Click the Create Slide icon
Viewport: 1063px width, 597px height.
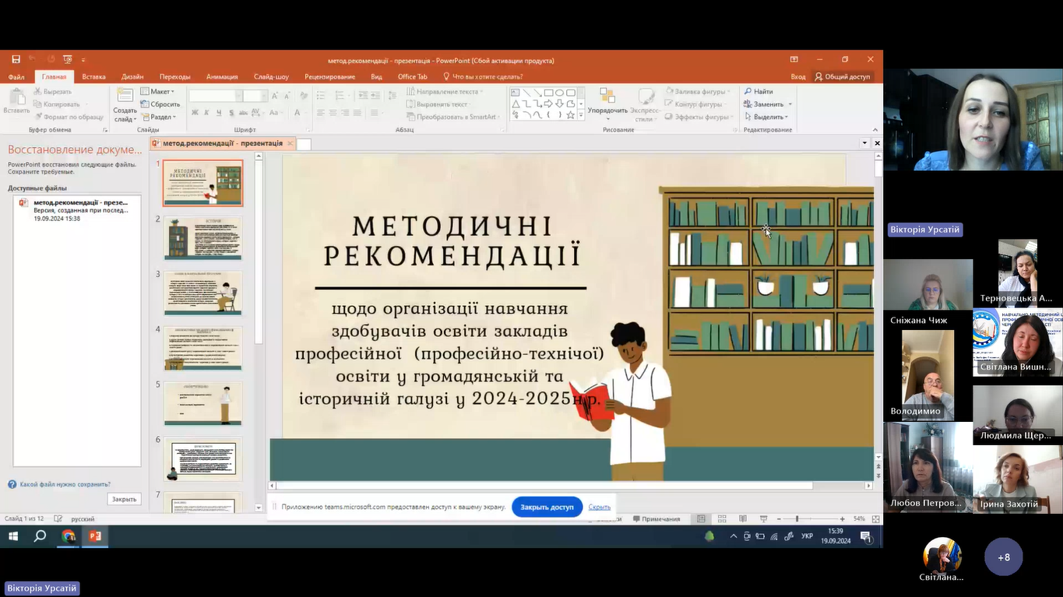(125, 97)
